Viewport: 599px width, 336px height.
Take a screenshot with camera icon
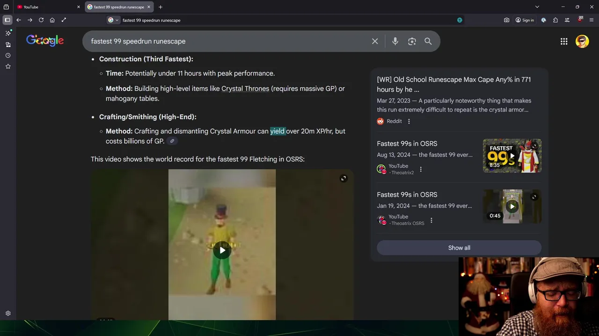(x=507, y=20)
